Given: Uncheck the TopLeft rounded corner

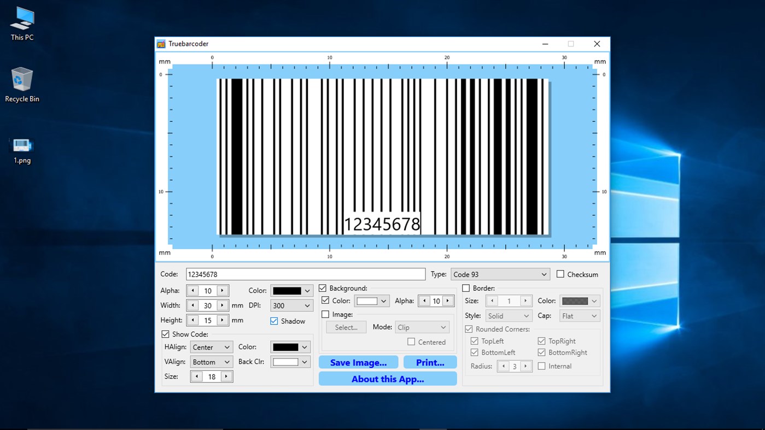Looking at the screenshot, I should tap(475, 340).
